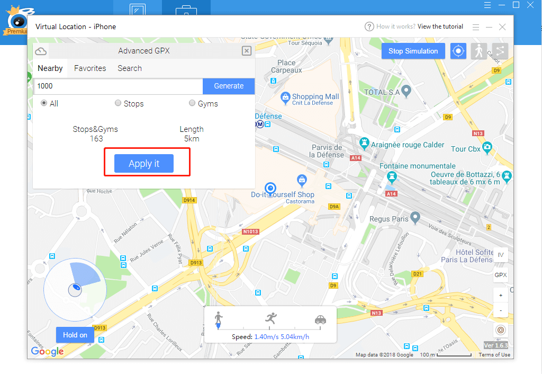Zoom out the map with minus button

pos(501,310)
